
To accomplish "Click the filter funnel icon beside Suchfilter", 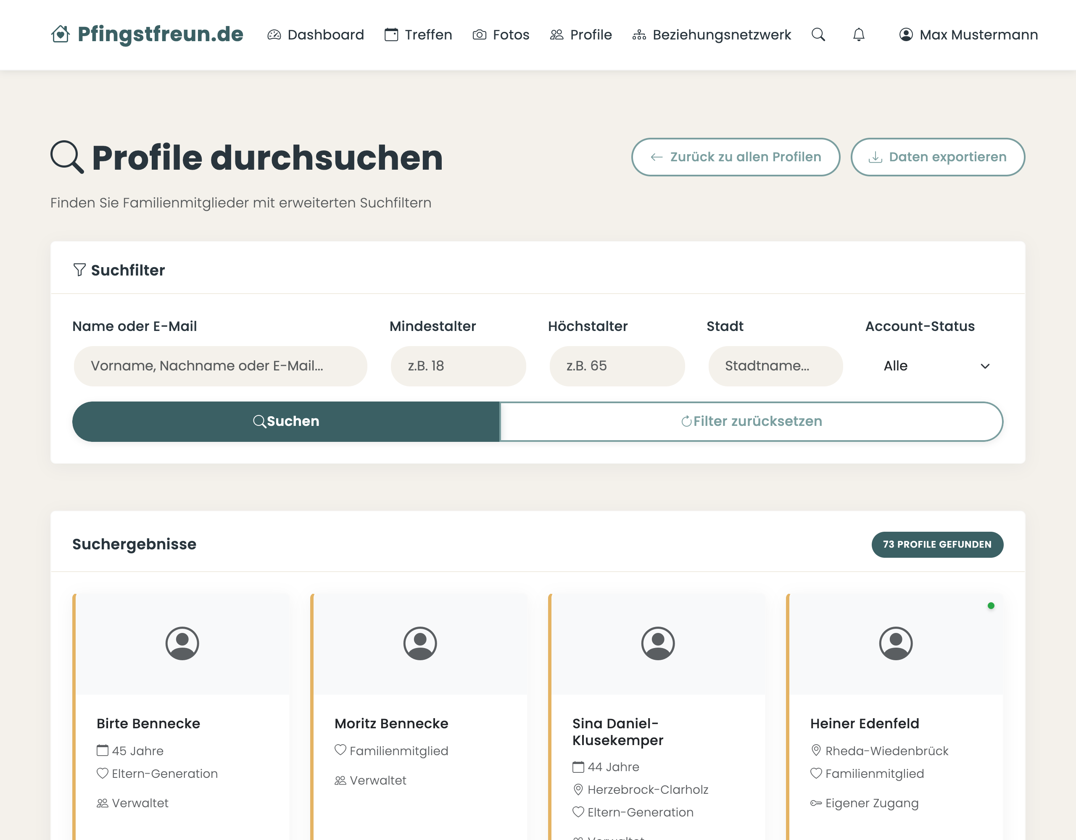I will pyautogui.click(x=80, y=269).
